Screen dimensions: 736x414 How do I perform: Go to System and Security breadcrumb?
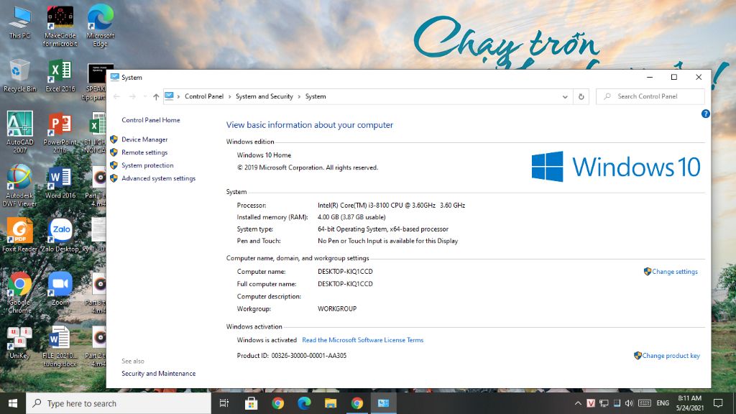(x=264, y=96)
